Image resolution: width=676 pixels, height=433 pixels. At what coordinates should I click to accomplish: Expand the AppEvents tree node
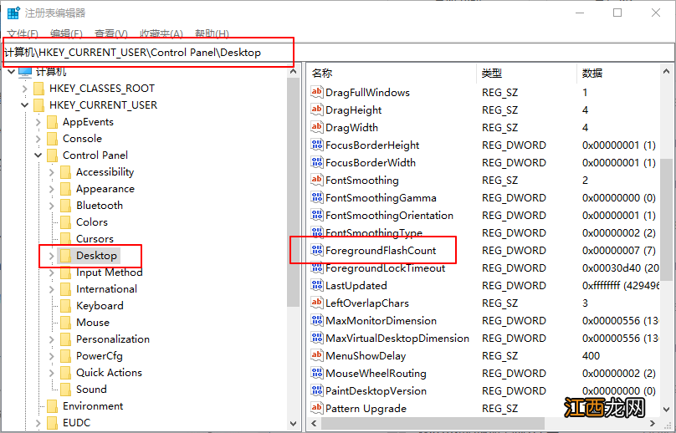38,122
